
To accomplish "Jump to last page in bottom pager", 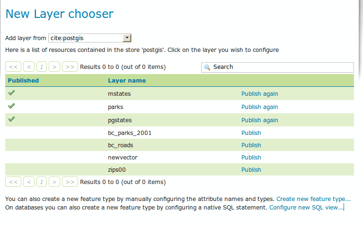I will [x=70, y=182].
